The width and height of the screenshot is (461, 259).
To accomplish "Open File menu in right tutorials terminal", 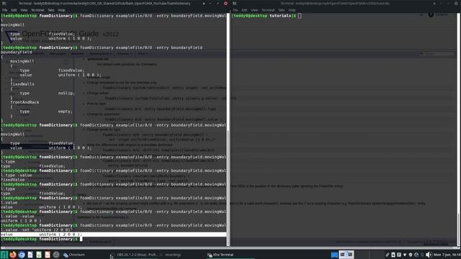I will [x=236, y=10].
